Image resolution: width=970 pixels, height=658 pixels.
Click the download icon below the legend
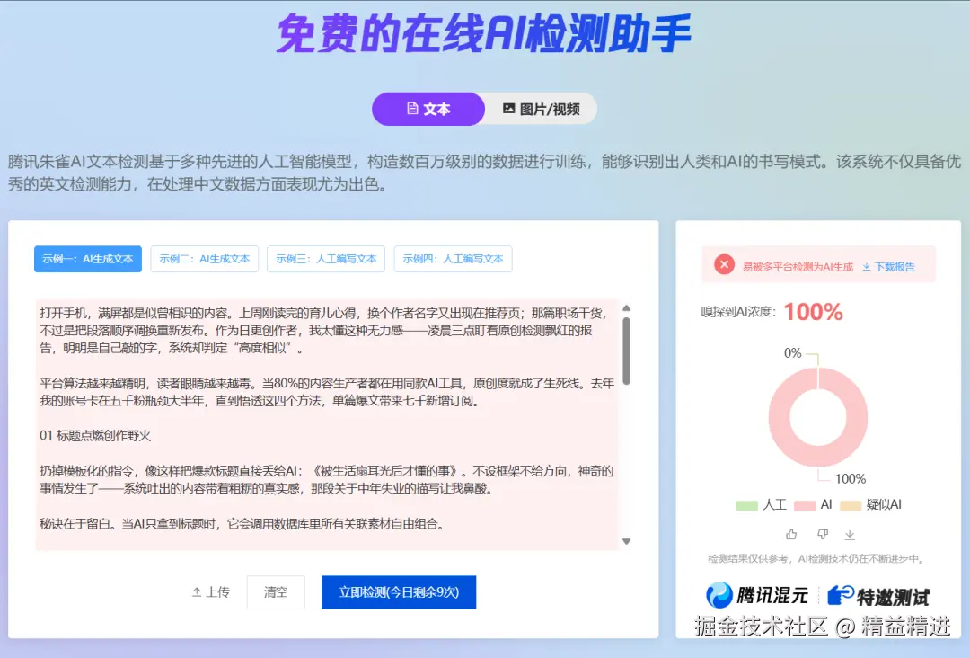pos(850,536)
